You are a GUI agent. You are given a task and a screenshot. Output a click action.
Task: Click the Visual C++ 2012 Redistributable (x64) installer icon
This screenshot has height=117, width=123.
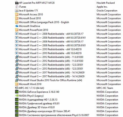pyautogui.click(x=17, y=57)
